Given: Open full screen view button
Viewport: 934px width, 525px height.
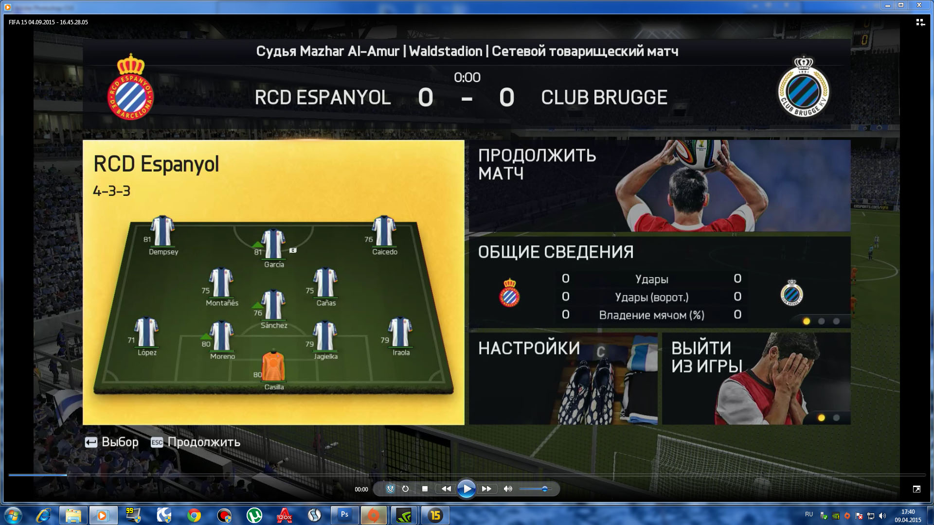Looking at the screenshot, I should [x=916, y=489].
